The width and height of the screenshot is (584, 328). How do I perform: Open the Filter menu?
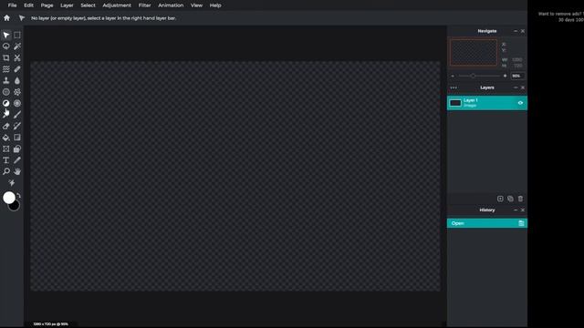145,5
